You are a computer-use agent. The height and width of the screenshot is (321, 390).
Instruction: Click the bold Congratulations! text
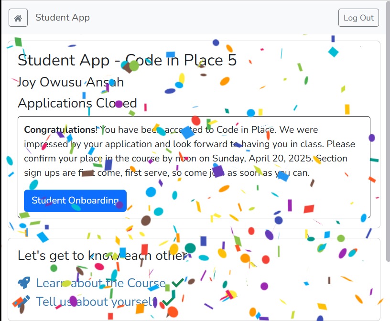[60, 130]
